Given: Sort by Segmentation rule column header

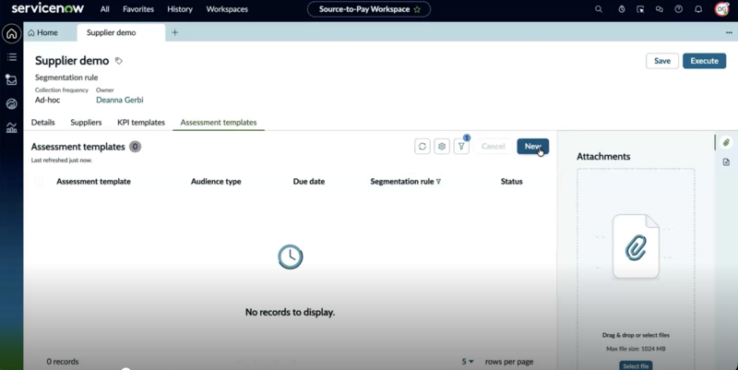Looking at the screenshot, I should point(402,181).
